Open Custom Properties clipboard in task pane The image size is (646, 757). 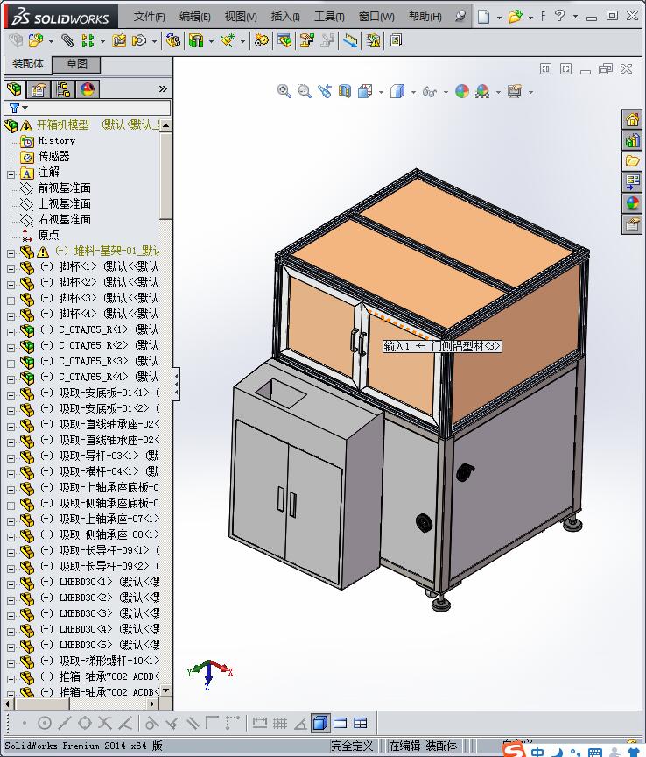(632, 224)
